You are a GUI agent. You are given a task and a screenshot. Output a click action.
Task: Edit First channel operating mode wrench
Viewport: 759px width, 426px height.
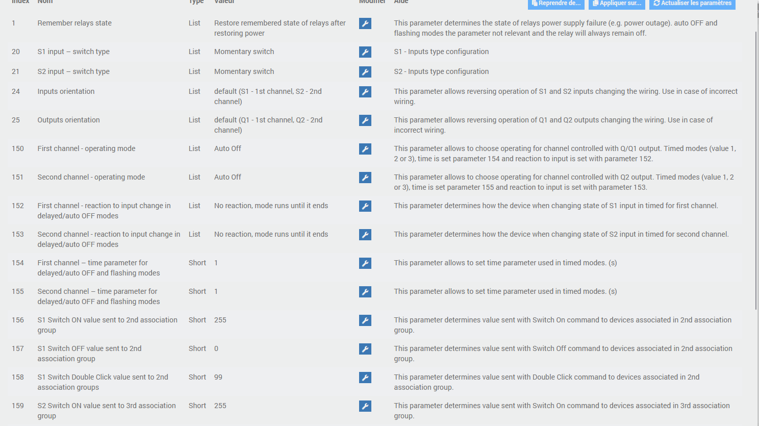pos(365,149)
